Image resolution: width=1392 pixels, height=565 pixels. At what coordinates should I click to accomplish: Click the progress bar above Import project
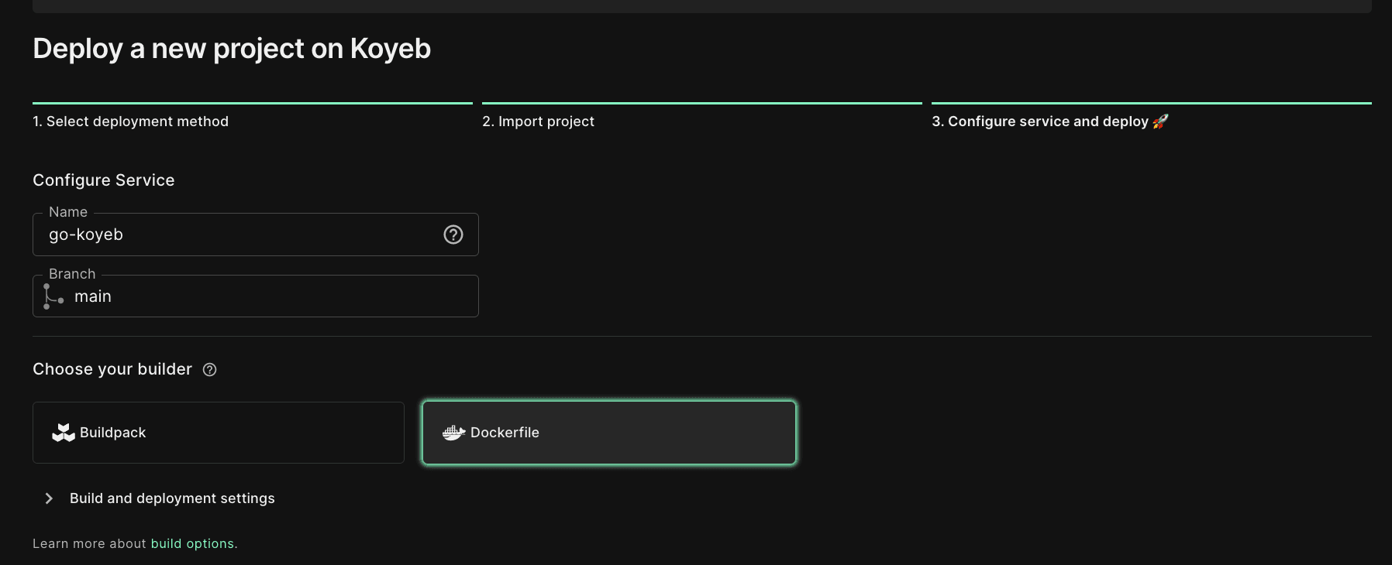pos(702,103)
